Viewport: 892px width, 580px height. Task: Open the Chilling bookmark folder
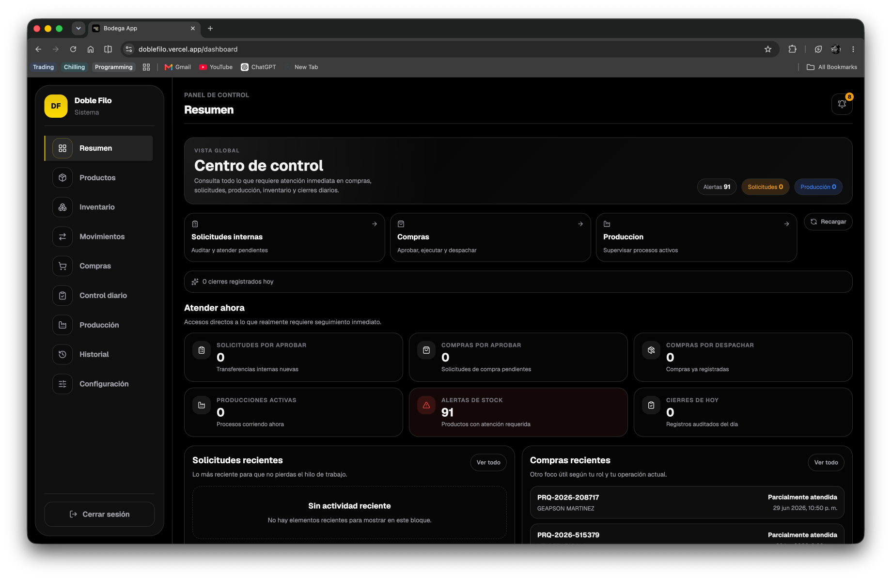coord(74,67)
